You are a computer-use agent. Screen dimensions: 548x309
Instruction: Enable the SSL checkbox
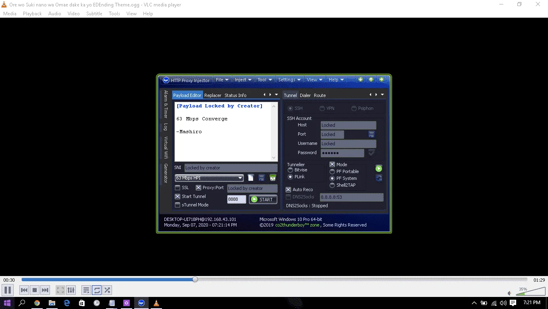pos(177,187)
